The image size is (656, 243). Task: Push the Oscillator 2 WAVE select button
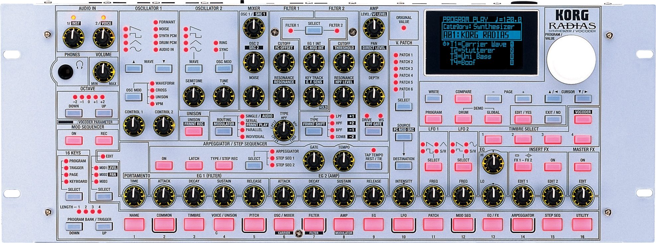pyautogui.click(x=194, y=69)
